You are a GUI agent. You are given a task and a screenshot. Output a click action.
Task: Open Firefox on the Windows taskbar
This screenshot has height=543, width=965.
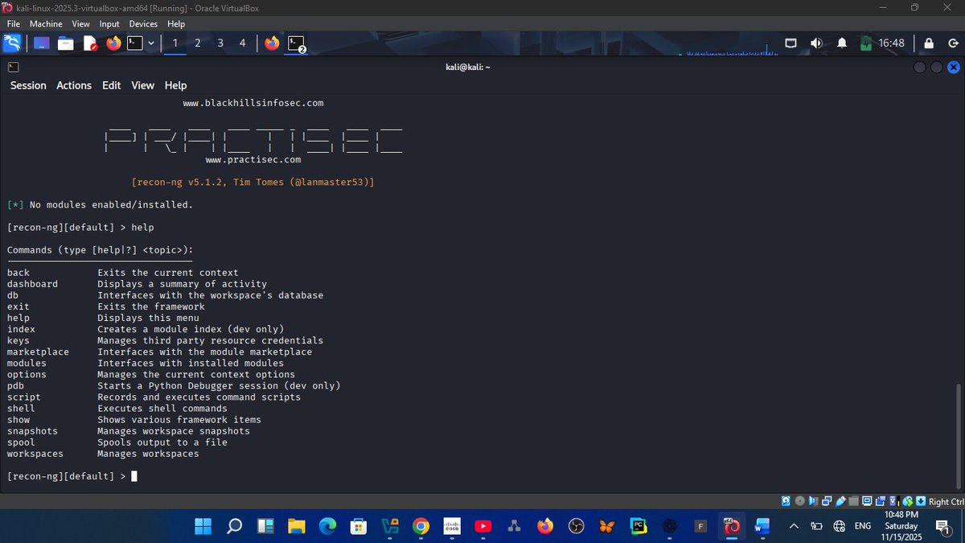click(x=545, y=526)
